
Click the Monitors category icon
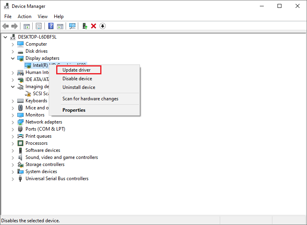(20, 115)
